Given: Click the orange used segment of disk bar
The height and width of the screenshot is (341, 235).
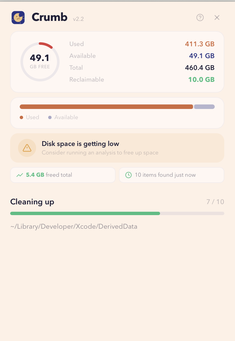Looking at the screenshot, I should click(106, 107).
